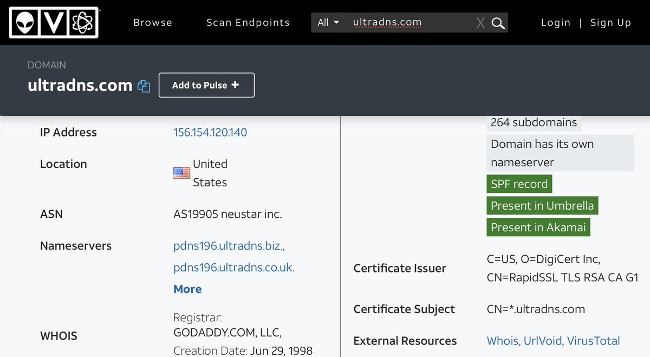
Task: Click the AlienVault OTX logo
Action: (x=54, y=22)
